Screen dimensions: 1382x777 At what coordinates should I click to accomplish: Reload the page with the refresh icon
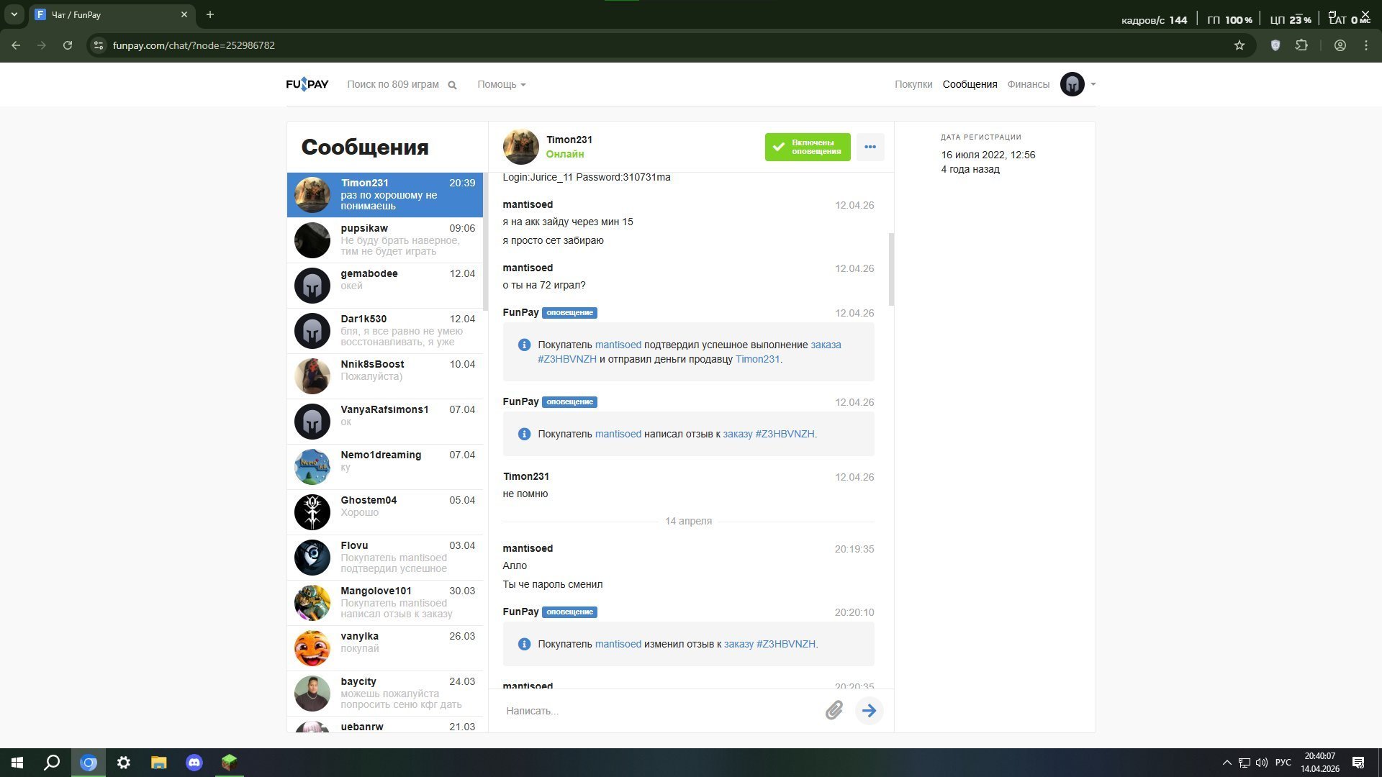tap(68, 45)
